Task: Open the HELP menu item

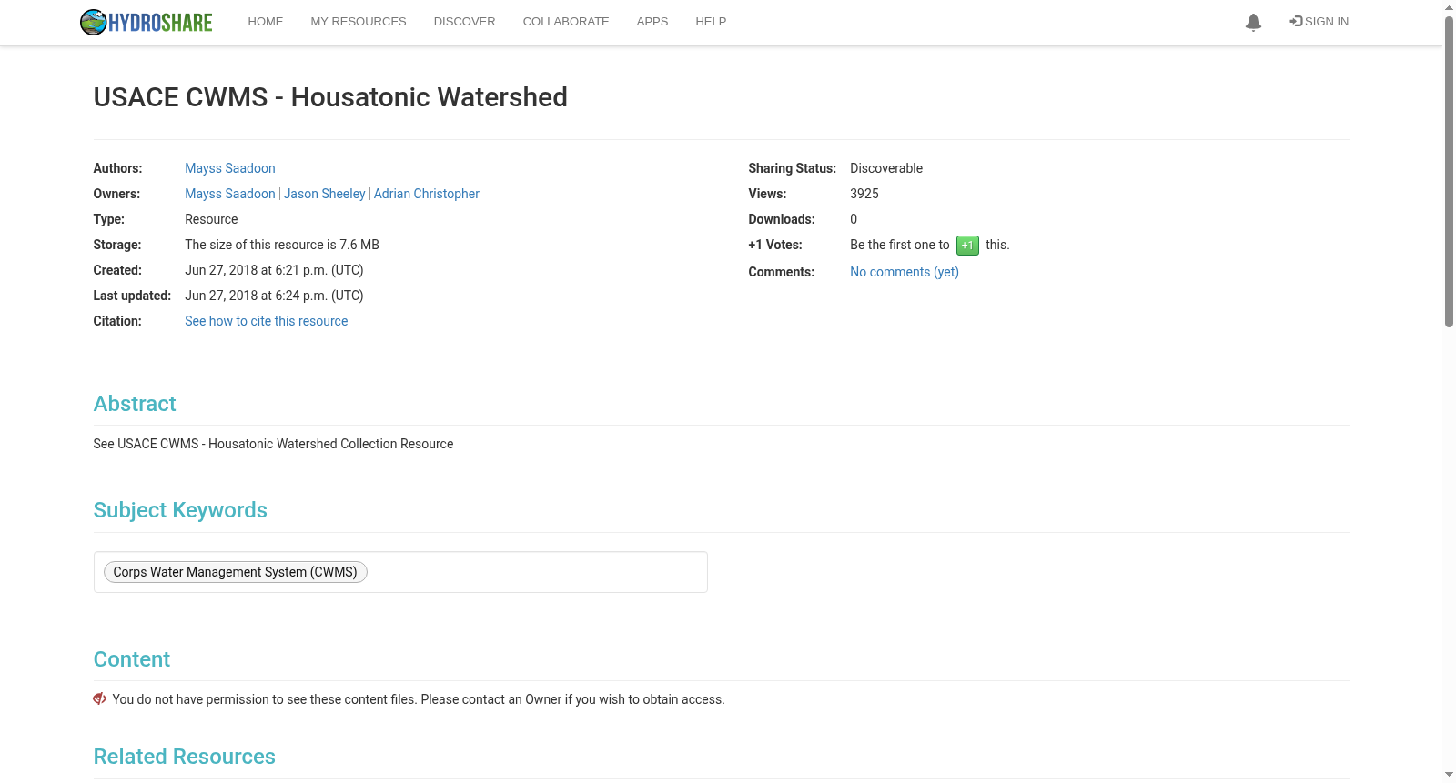Action: click(711, 22)
